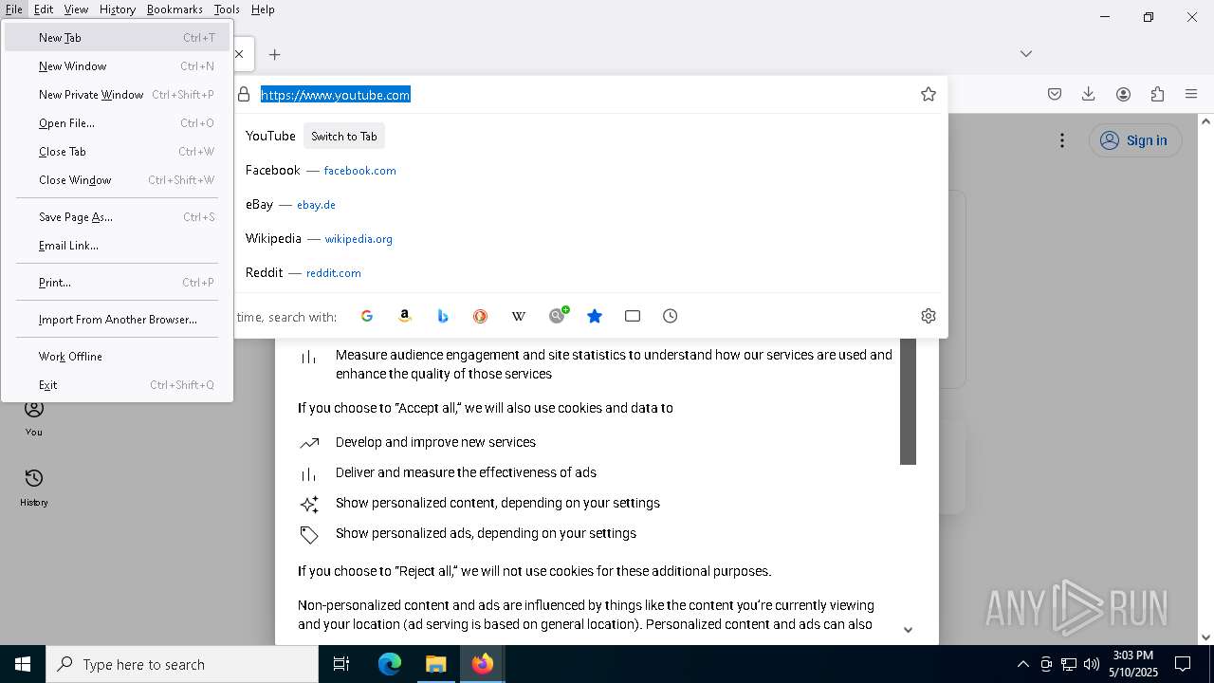The height and width of the screenshot is (683, 1214).
Task: Show hidden system tray icons
Action: tap(1022, 664)
